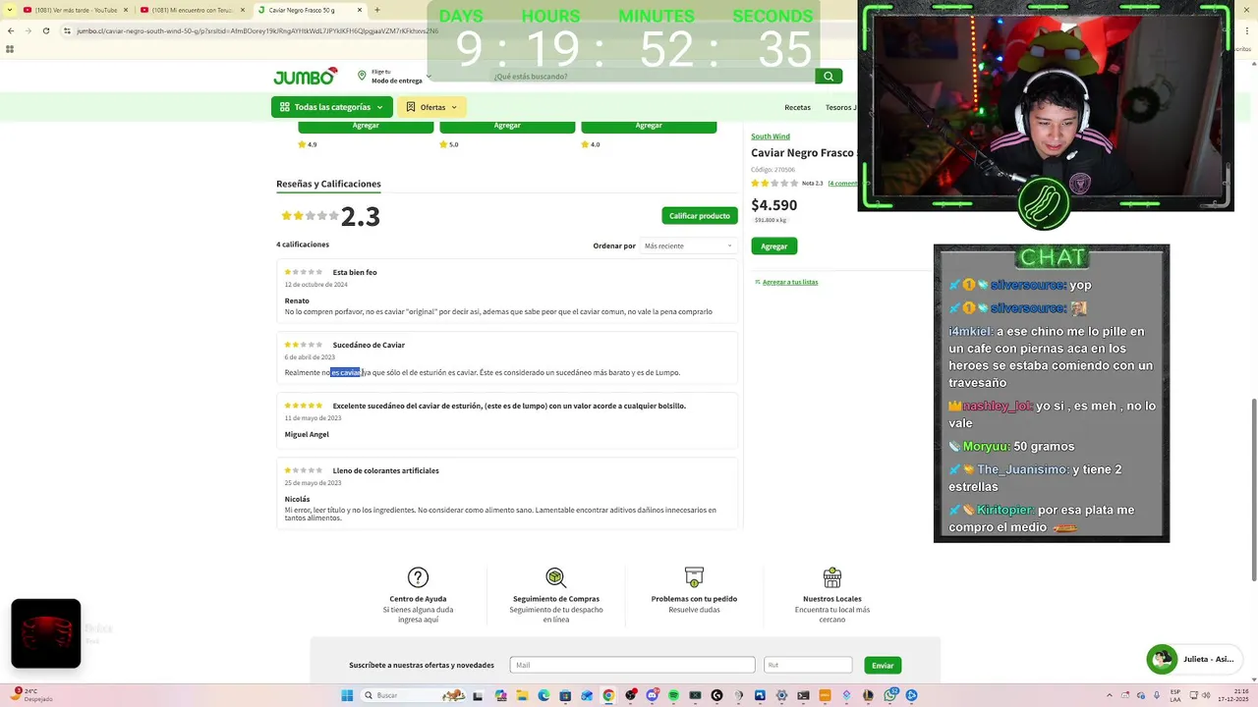Click Problemas con tu pedido box icon
1258x707 pixels.
tap(694, 577)
